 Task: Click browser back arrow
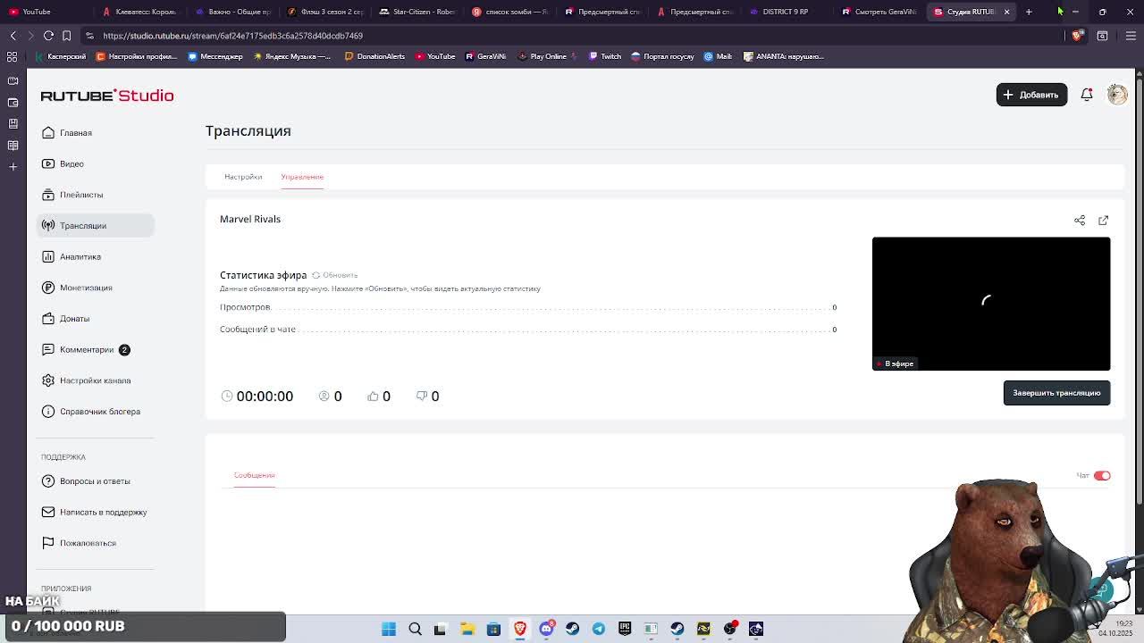[13, 36]
